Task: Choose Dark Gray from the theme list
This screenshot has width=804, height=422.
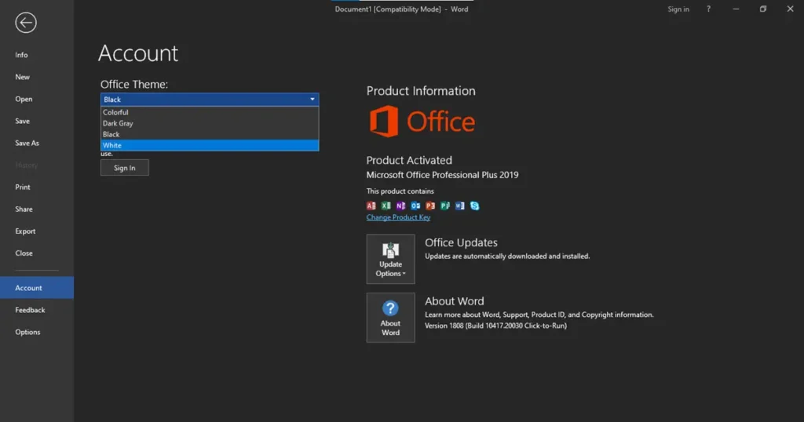Action: [x=210, y=123]
